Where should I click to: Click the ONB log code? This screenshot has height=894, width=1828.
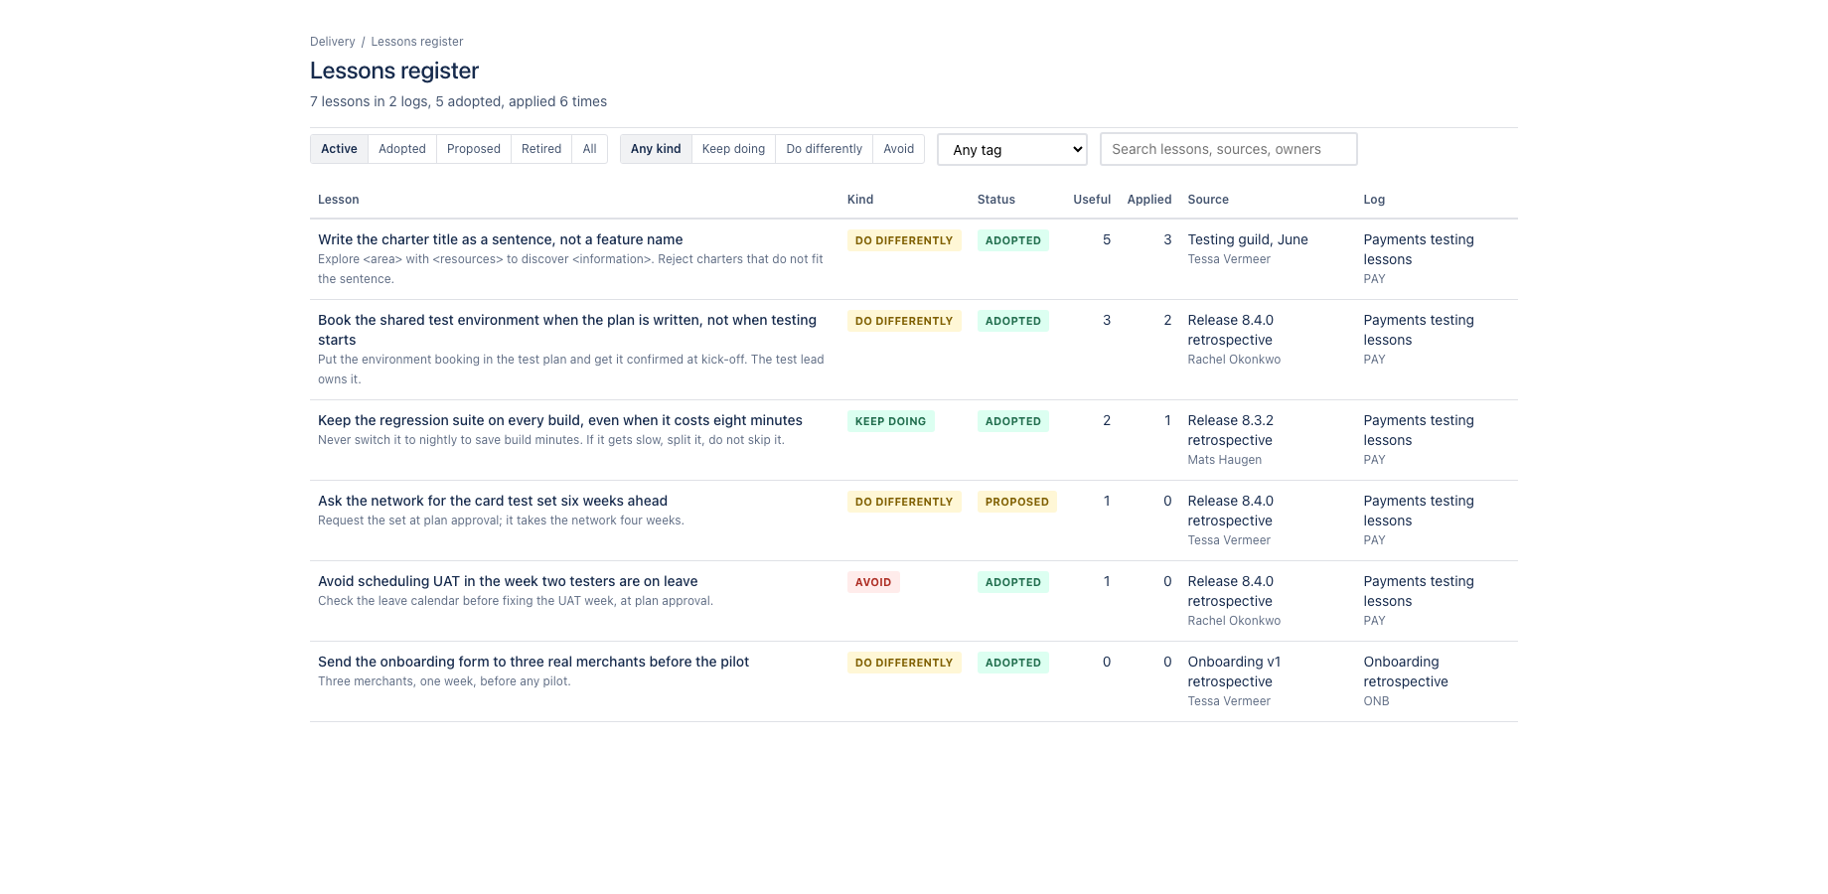(1377, 701)
